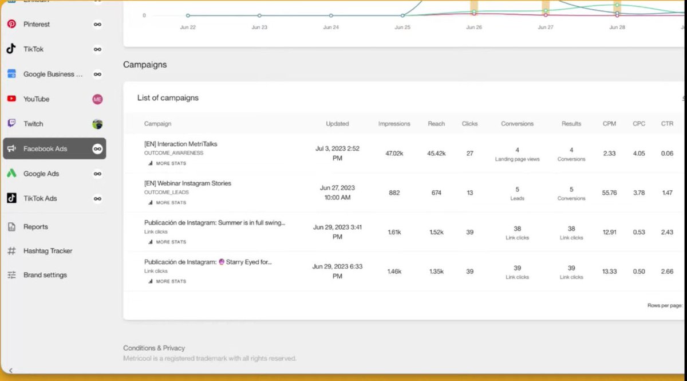Image resolution: width=687 pixels, height=381 pixels.
Task: Click the "Jun 27, 2023 10:00 AM" updated date
Action: pyautogui.click(x=337, y=193)
